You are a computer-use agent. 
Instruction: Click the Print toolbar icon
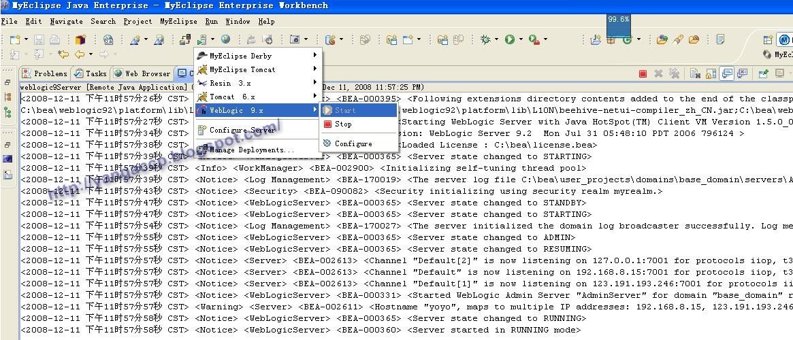54,39
